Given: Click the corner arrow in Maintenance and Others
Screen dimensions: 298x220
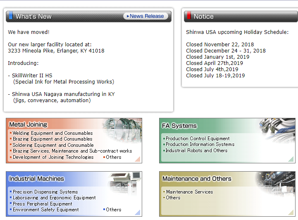Looking at the screenshot, I should point(291,212).
